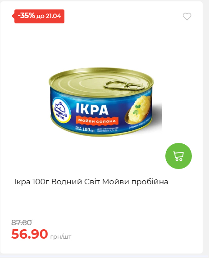Viewport: 209px width, 258px height.
Task: Add product to favorites with heart icon
Action: click(x=187, y=17)
